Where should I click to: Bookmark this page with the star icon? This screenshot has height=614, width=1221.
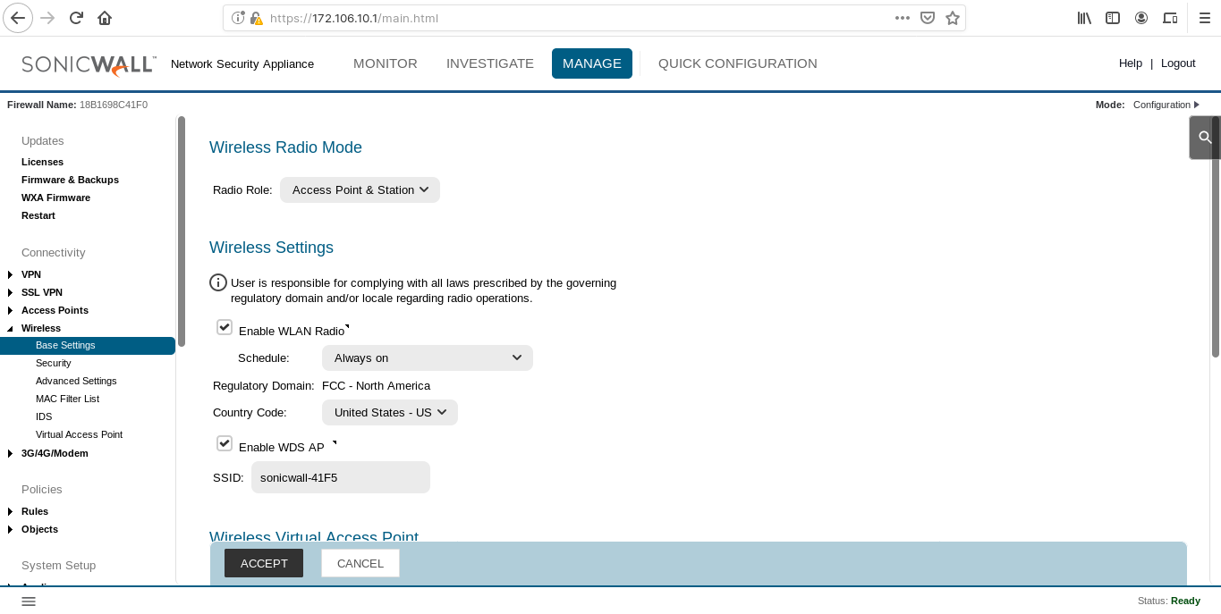point(953,18)
